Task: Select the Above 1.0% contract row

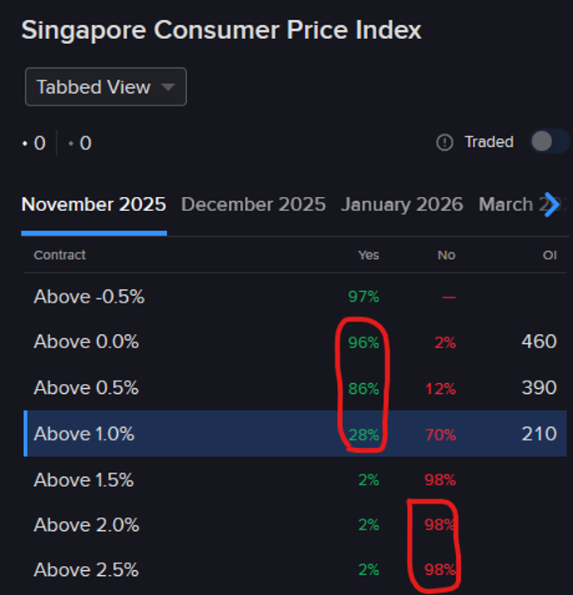Action: tap(84, 434)
